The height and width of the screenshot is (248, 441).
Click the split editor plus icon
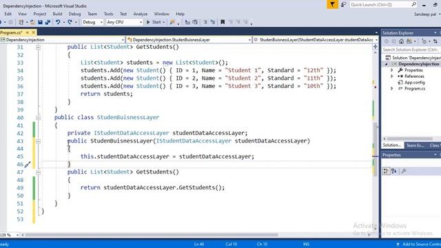coord(375,47)
